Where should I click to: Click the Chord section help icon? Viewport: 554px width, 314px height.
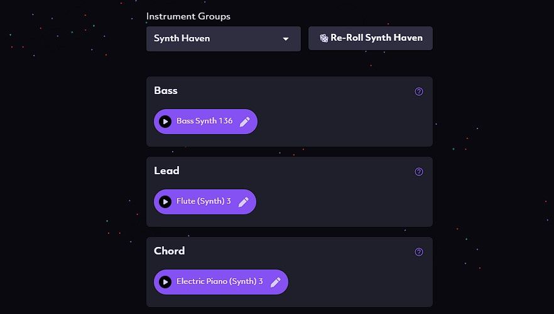(x=419, y=252)
